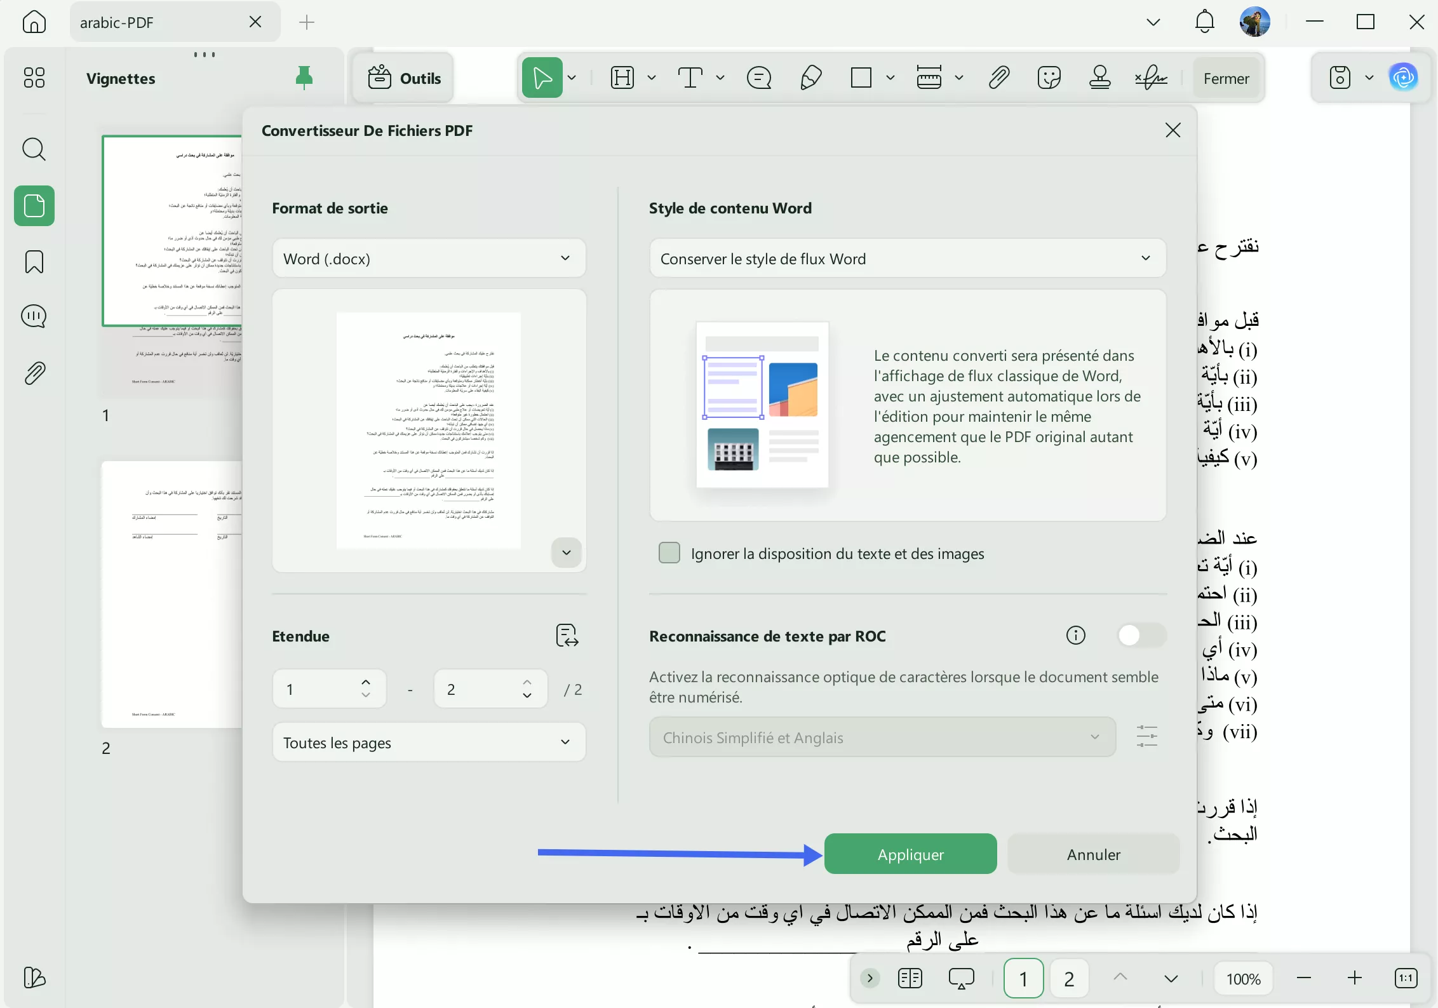Open the Outils menu
This screenshot has width=1438, height=1008.
[403, 77]
